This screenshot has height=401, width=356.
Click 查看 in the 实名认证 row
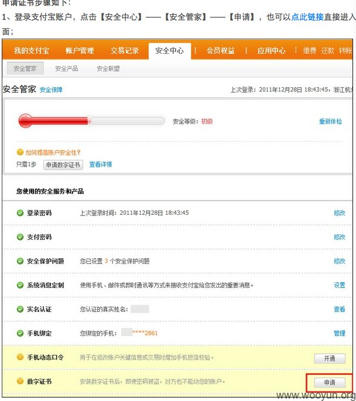pyautogui.click(x=340, y=309)
